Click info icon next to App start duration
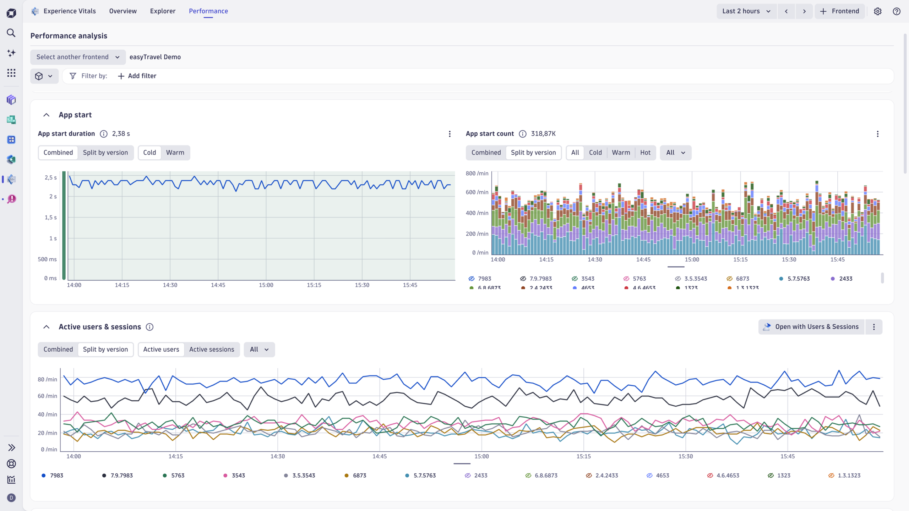 [x=103, y=134]
